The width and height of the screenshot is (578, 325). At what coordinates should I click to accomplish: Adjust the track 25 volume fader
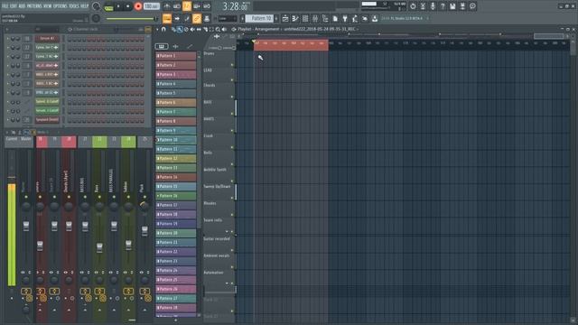[144, 231]
